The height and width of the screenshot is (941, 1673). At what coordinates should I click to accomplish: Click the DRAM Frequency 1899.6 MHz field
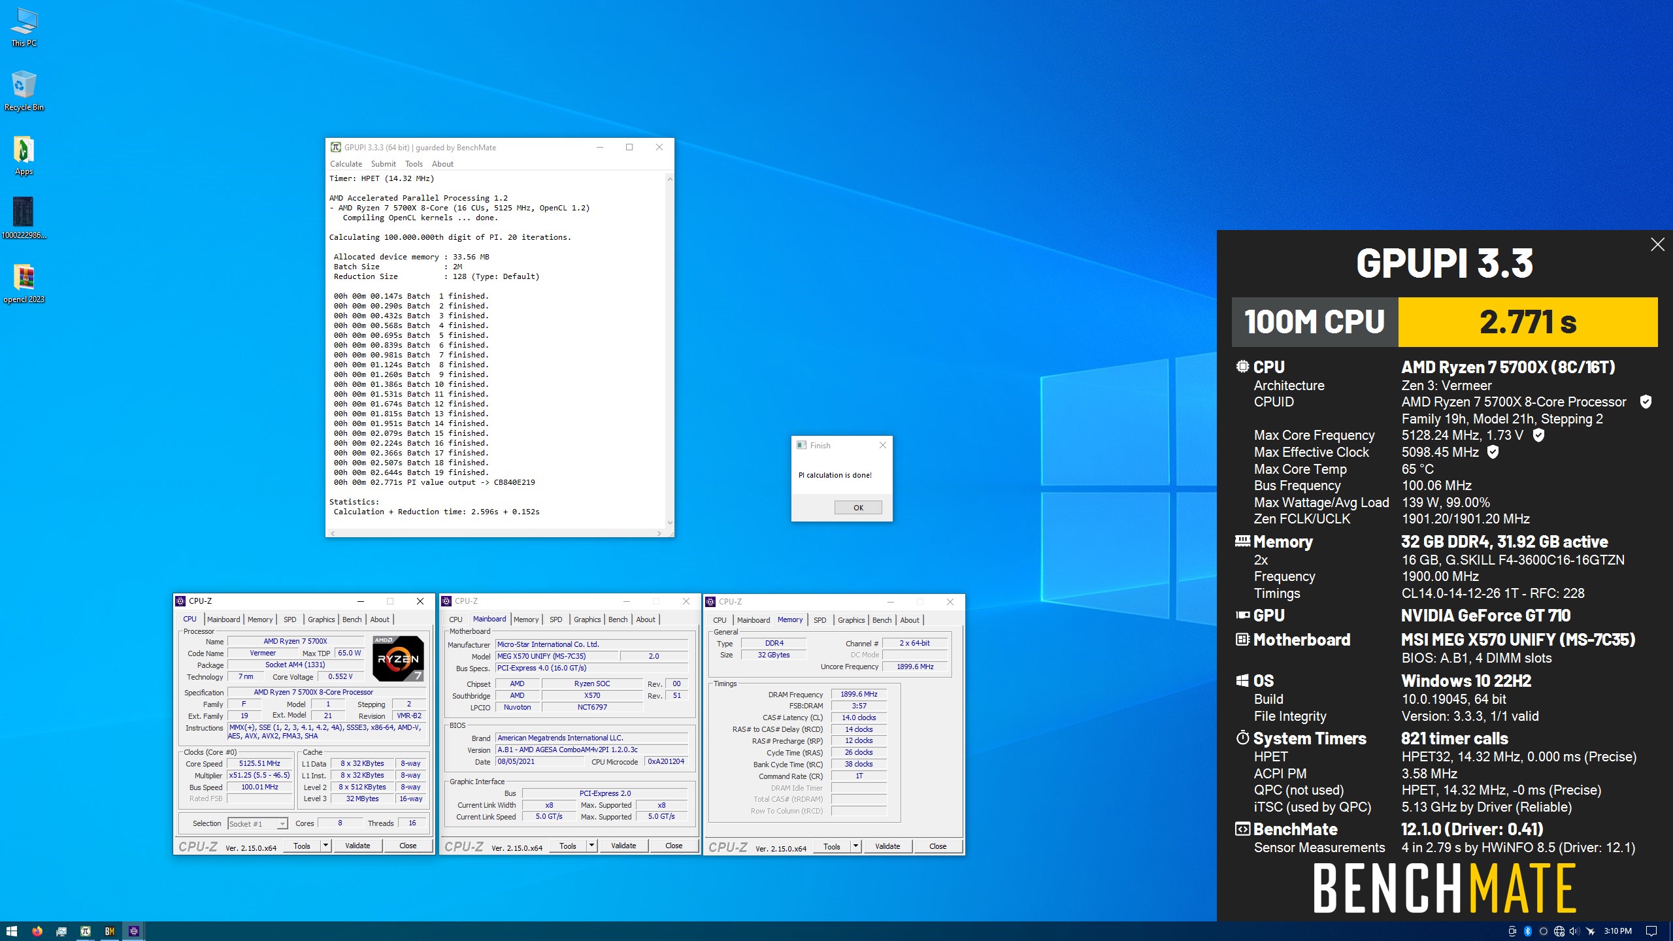859,694
